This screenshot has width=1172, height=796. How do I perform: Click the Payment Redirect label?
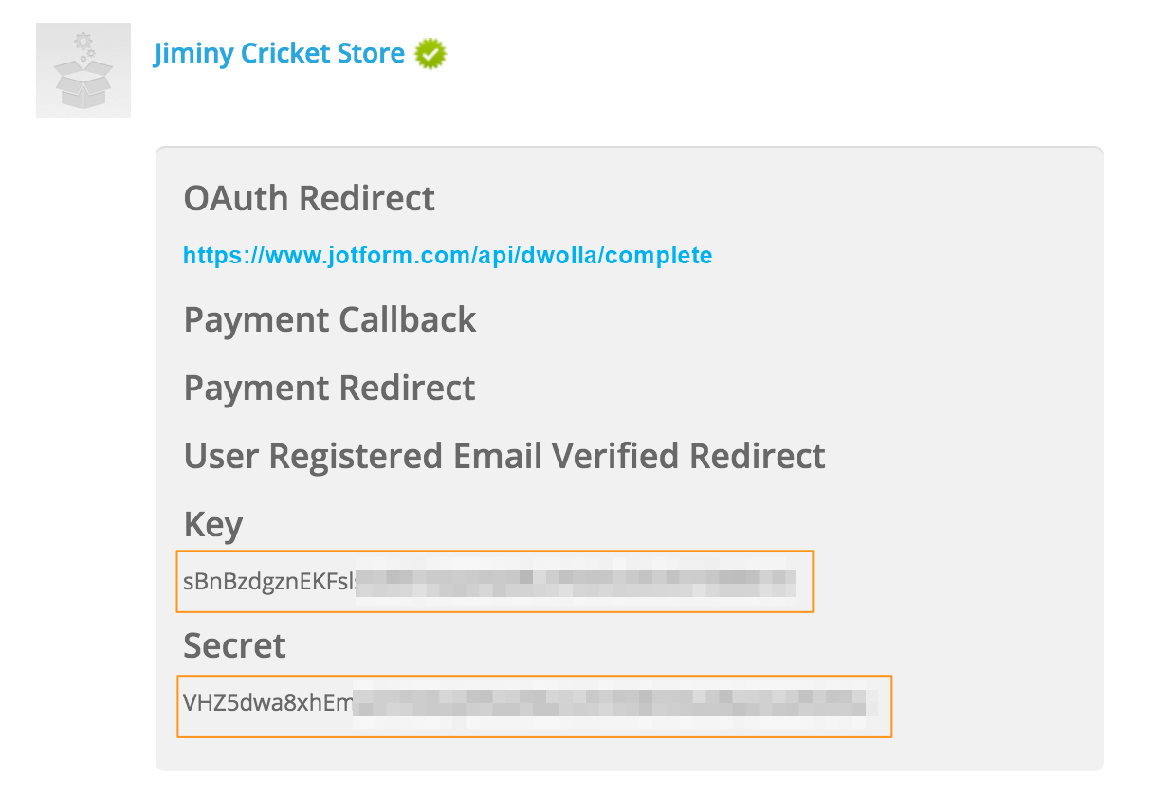[x=329, y=388]
